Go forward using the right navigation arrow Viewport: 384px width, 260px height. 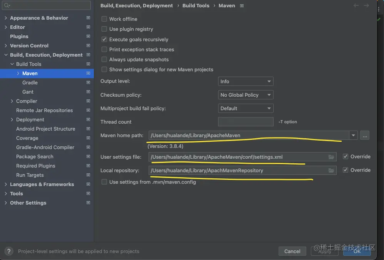[366, 6]
